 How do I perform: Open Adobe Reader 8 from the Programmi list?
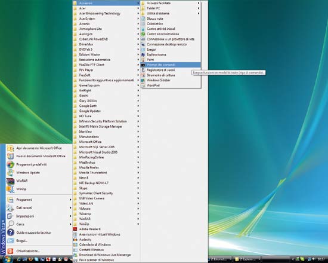(106, 229)
